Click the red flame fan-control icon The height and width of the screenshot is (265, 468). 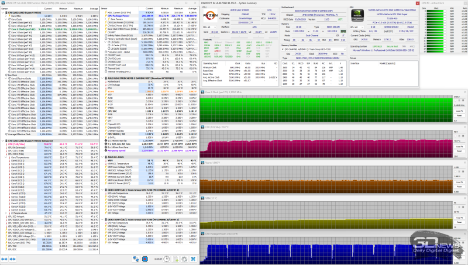point(144,259)
